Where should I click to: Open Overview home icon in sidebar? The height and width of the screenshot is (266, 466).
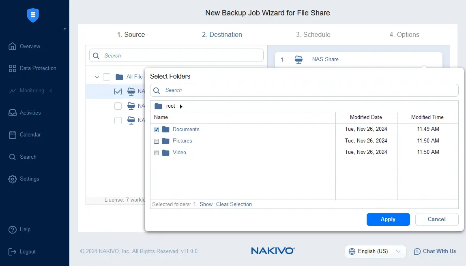click(12, 46)
